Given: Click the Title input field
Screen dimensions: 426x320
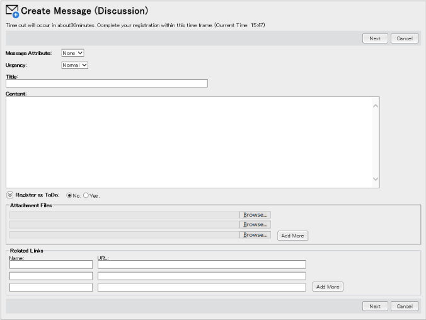Looking at the screenshot, I should tap(106, 83).
